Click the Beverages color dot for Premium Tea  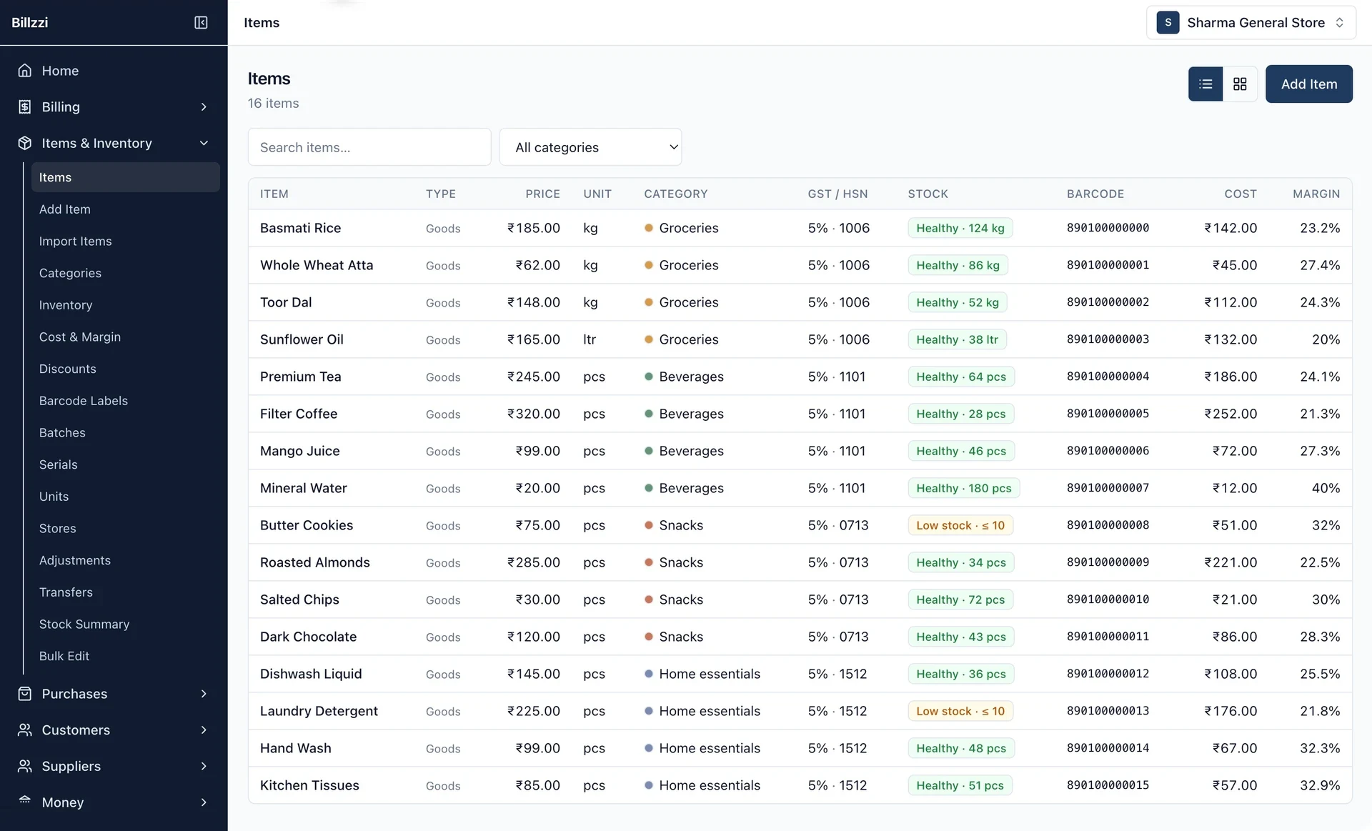click(648, 377)
